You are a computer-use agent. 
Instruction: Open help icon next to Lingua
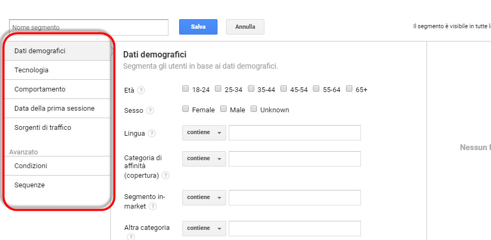coord(151,134)
